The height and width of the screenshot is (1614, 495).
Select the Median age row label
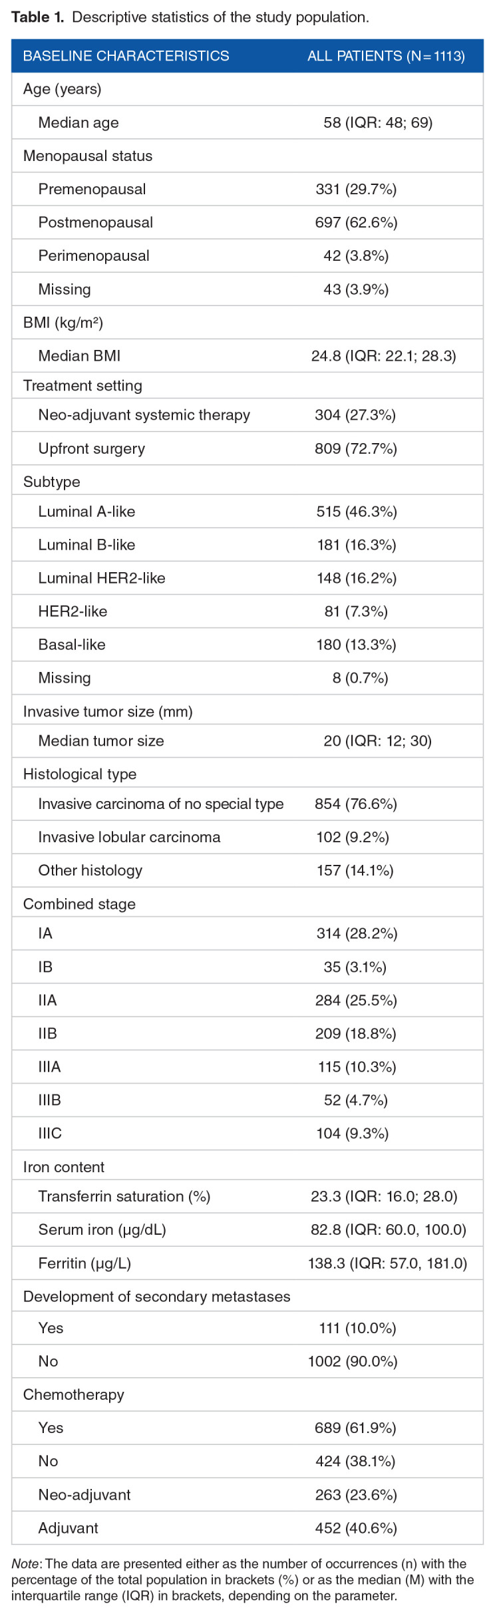tap(79, 122)
